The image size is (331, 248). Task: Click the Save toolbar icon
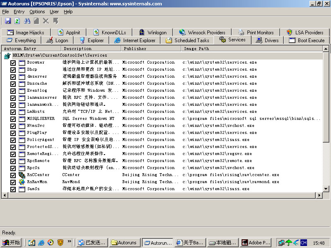[8, 21]
